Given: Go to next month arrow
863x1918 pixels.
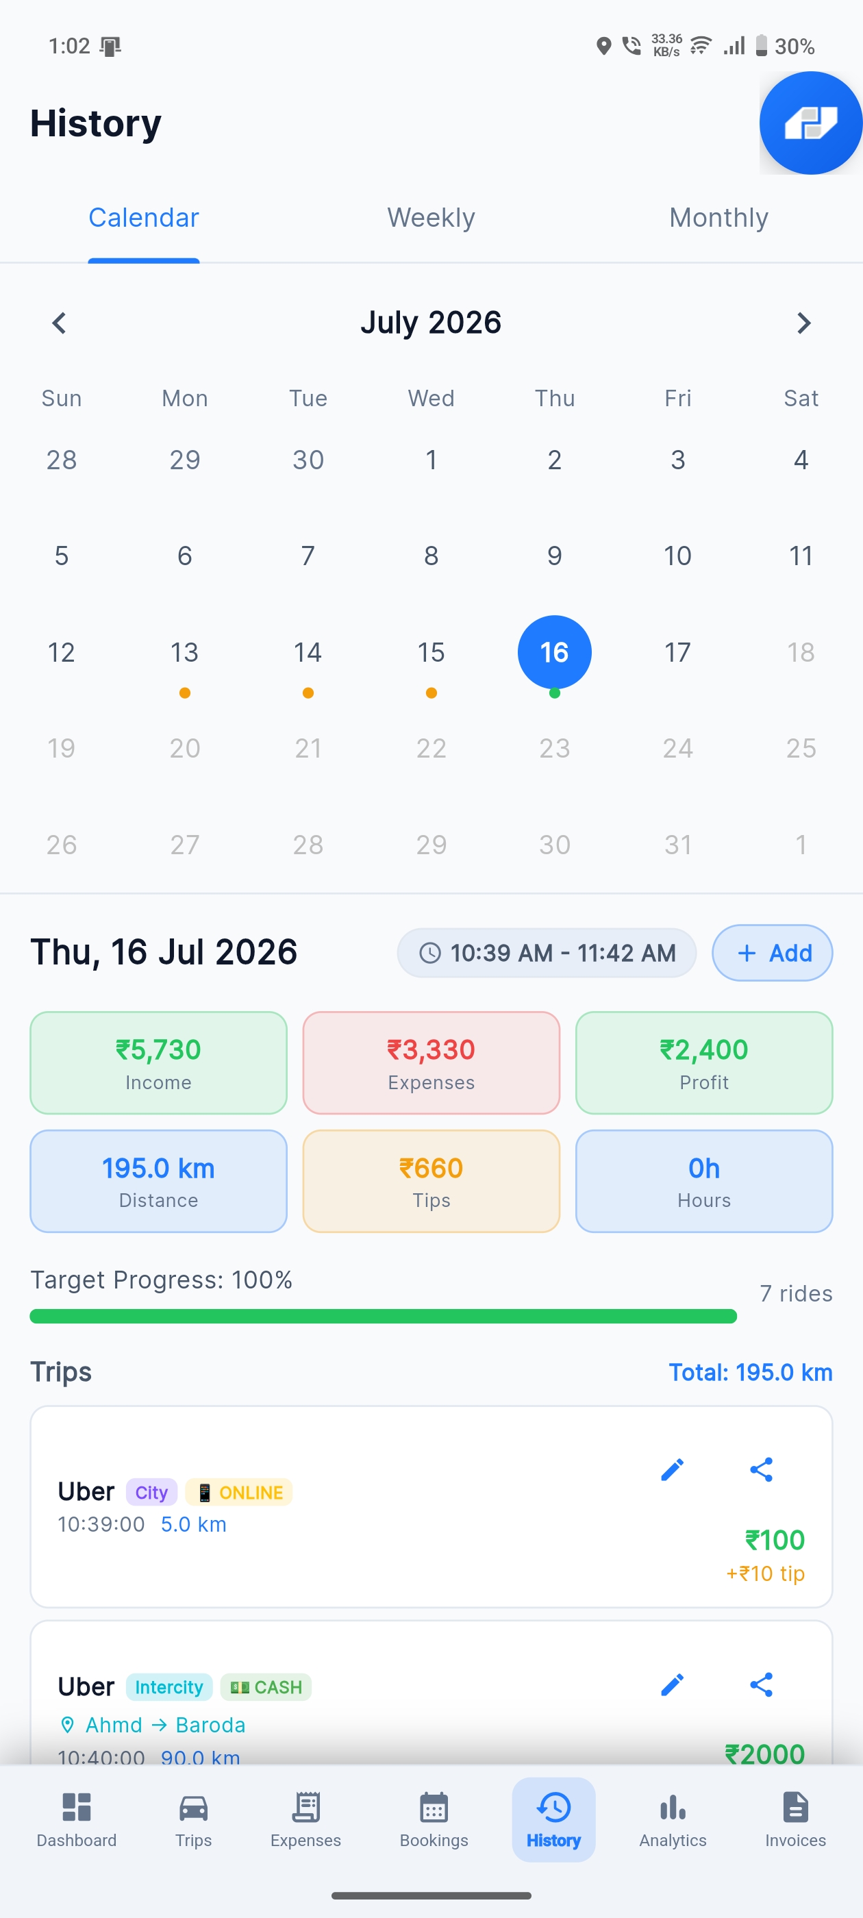Looking at the screenshot, I should click(803, 323).
